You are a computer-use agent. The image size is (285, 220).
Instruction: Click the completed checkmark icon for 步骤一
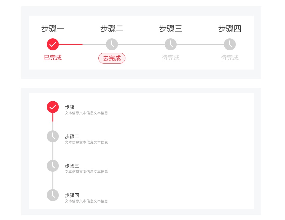(53, 44)
